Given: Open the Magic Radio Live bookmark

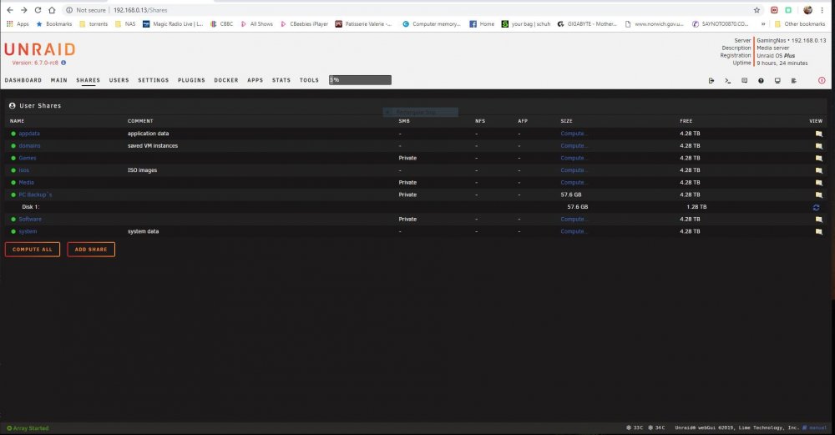Looking at the screenshot, I should [x=173, y=24].
